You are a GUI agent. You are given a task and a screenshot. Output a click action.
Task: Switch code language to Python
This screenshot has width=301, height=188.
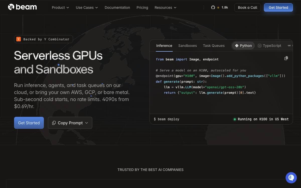[243, 46]
